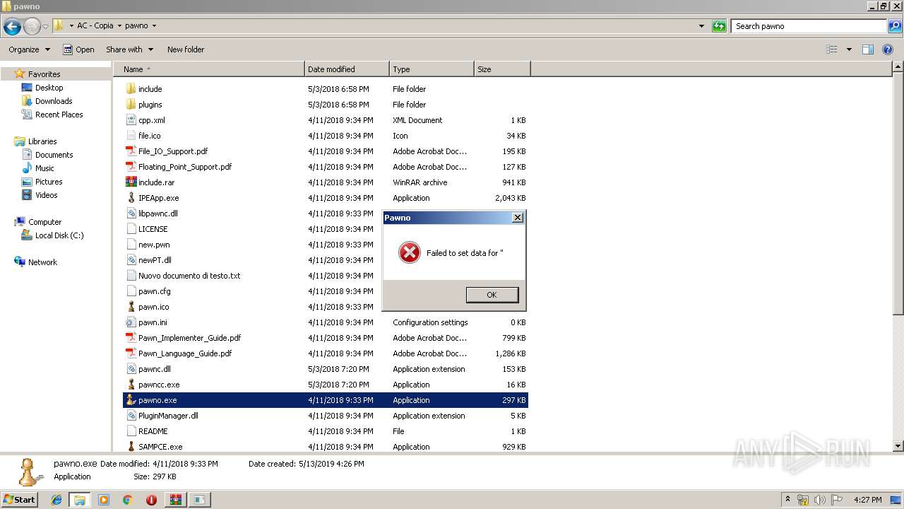The width and height of the screenshot is (904, 509).
Task: Open Documents library
Action: (54, 155)
